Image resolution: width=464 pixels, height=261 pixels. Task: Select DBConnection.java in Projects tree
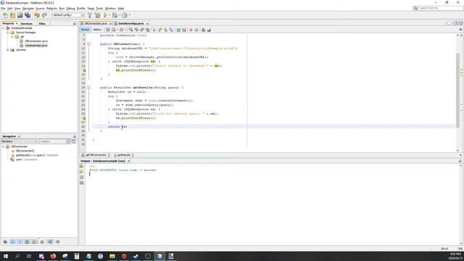coord(36,41)
